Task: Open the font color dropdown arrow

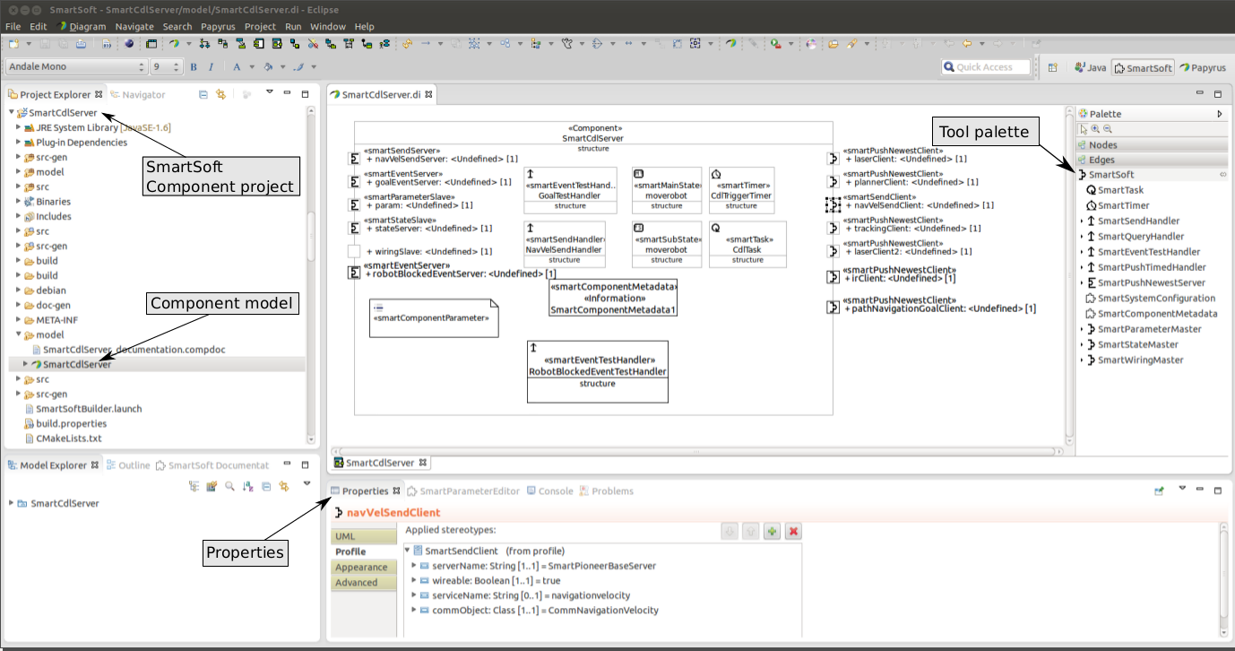Action: tap(251, 67)
